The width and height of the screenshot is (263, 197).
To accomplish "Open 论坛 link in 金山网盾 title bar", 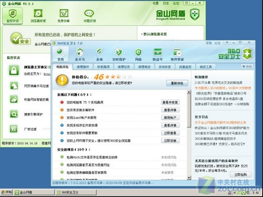I will (176, 3).
